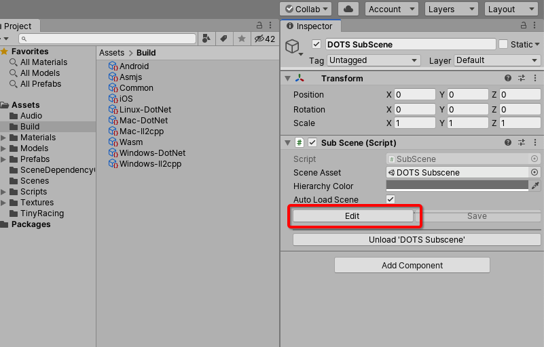Click the Hierarchy Color swatch

(x=457, y=186)
